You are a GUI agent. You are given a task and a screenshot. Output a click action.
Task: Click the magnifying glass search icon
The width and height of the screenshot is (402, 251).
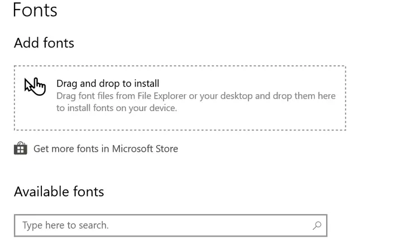pyautogui.click(x=317, y=225)
